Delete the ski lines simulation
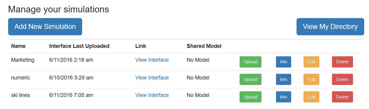Viewport: 369px width, 109px height. click(x=342, y=97)
